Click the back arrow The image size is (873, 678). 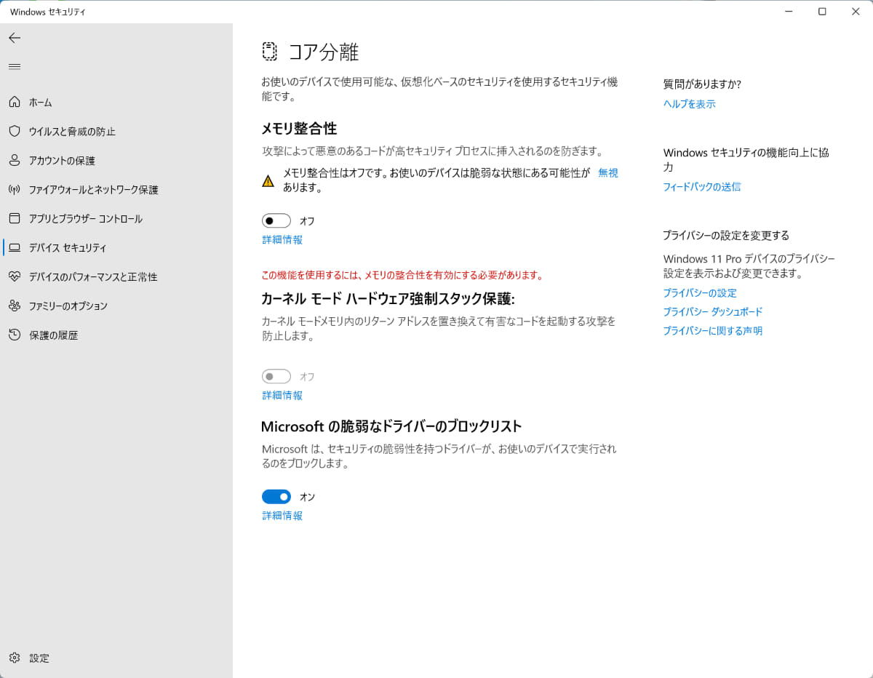coord(15,38)
